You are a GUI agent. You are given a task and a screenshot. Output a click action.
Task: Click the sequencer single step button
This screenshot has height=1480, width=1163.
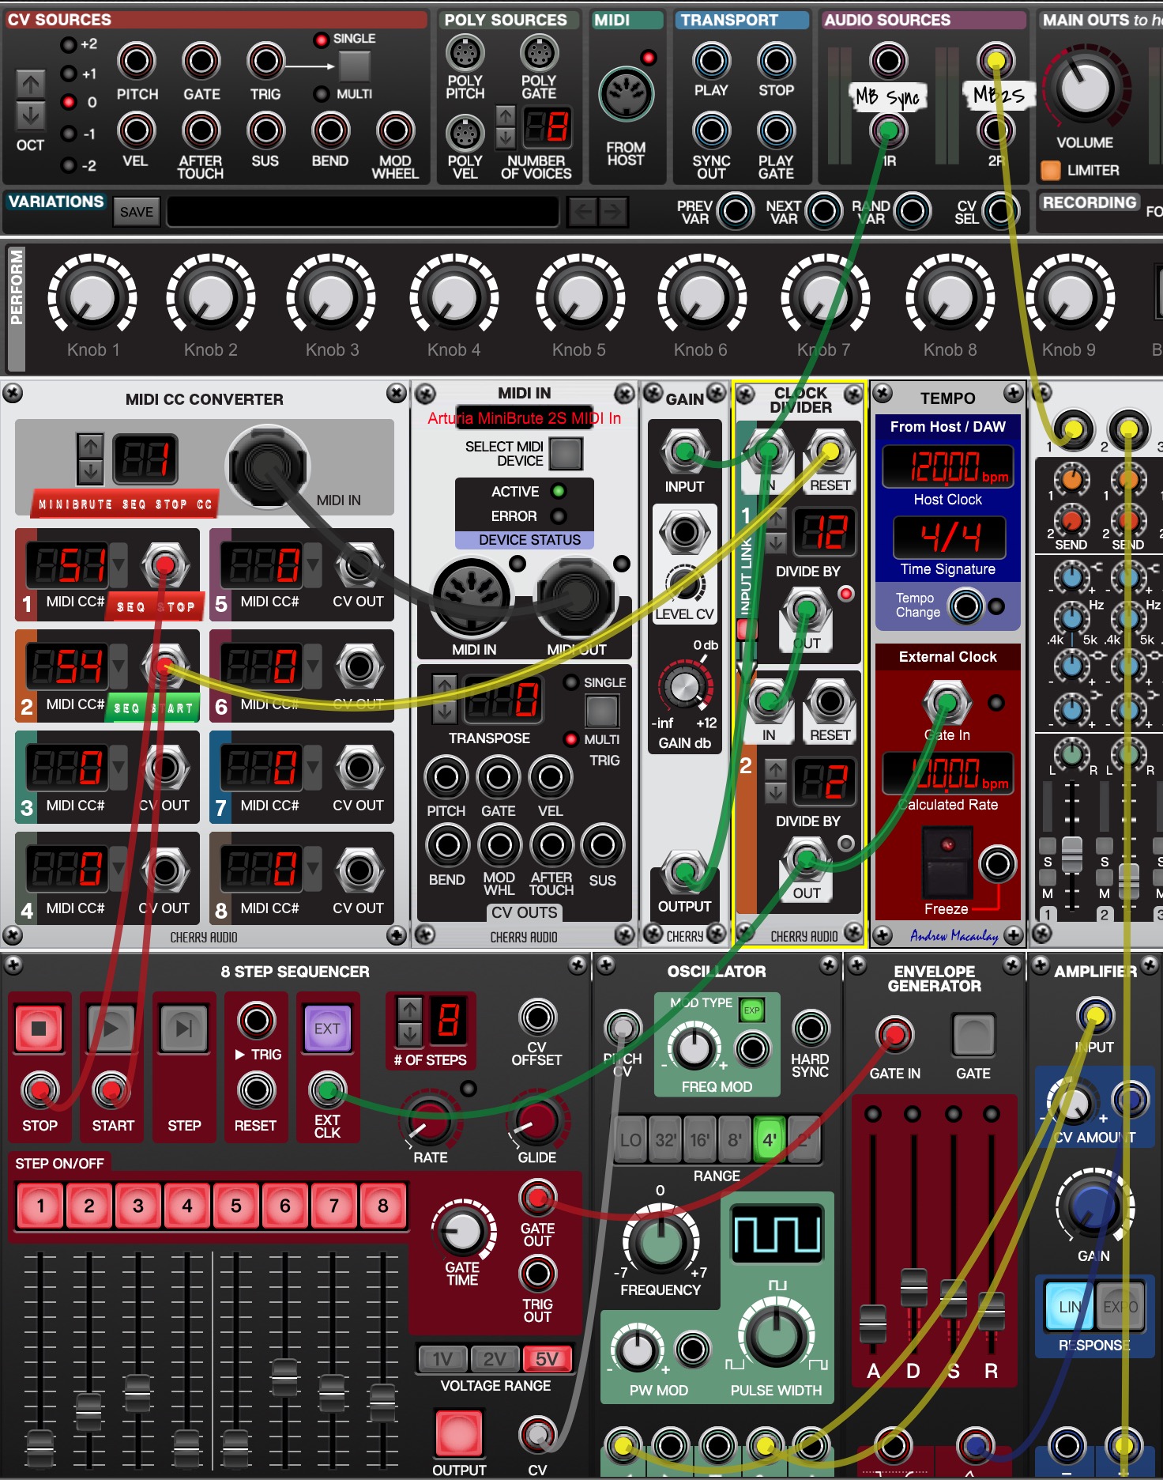[183, 1029]
